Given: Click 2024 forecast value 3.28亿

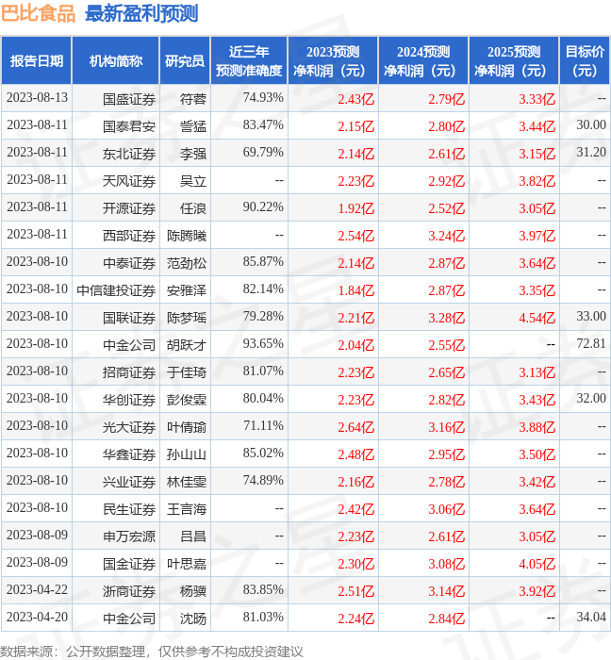Looking at the screenshot, I should click(447, 319).
